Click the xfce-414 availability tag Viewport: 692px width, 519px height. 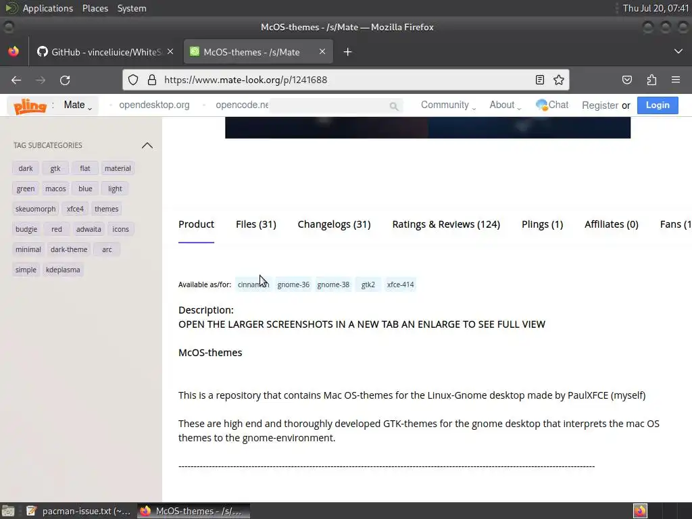coord(400,285)
